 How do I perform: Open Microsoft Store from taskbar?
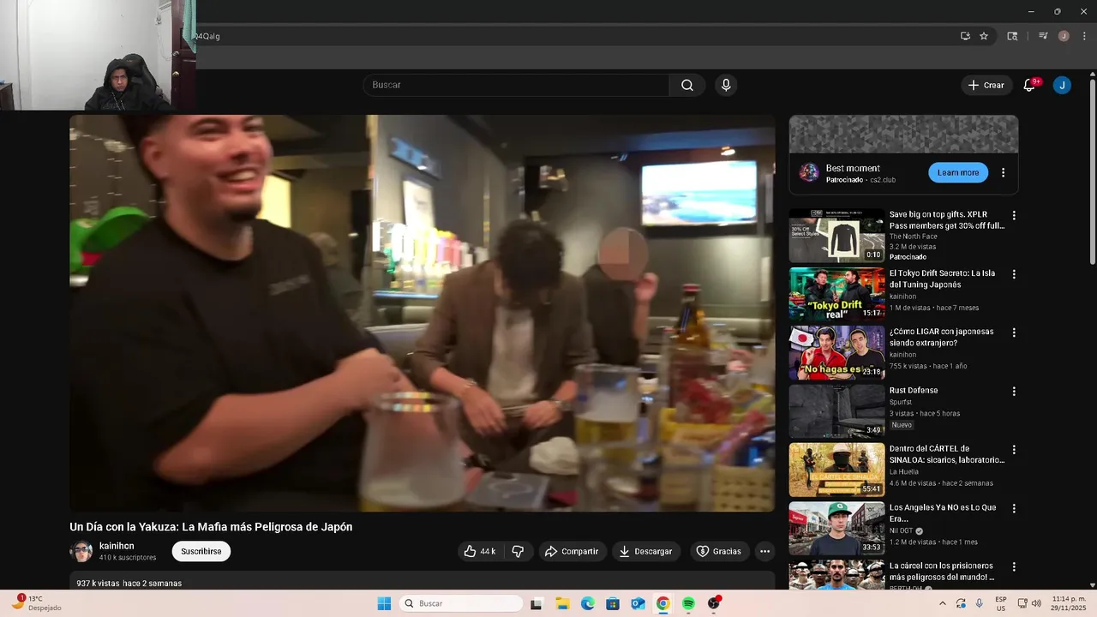[x=613, y=603]
